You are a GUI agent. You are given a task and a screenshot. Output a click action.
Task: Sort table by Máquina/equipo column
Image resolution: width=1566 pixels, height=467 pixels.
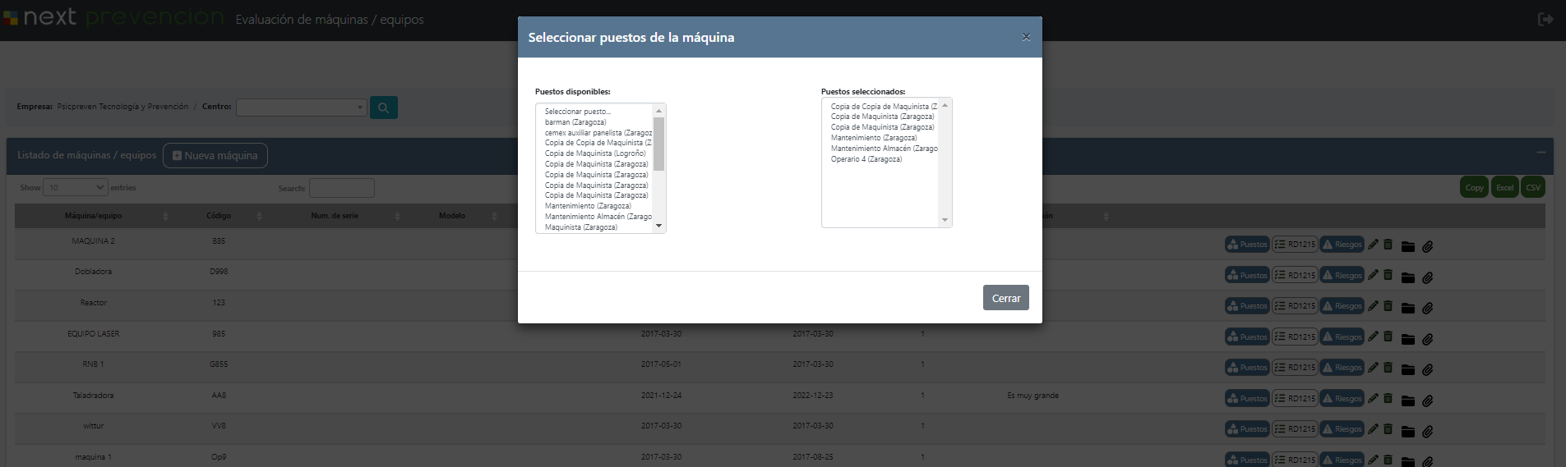[94, 216]
